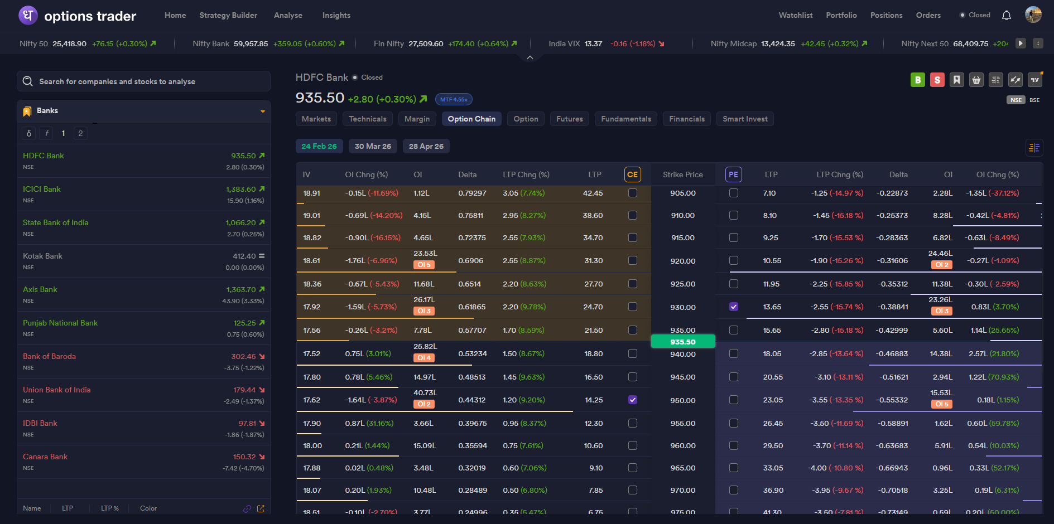This screenshot has height=524, width=1054.
Task: Open the ticker bar more options menu
Action: click(1038, 43)
